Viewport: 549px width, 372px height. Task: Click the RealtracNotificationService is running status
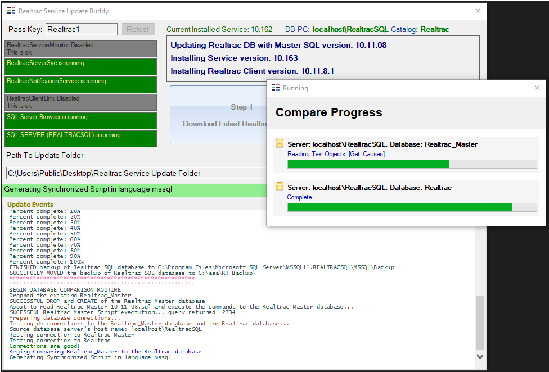80,84
